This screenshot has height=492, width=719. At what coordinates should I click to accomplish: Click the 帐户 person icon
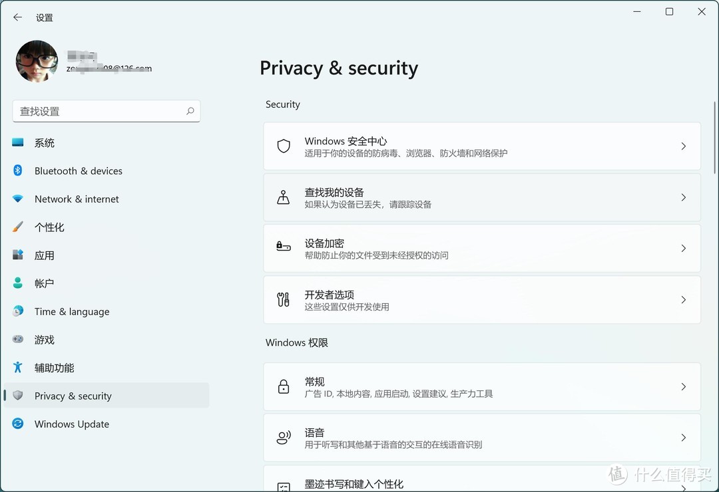click(17, 283)
